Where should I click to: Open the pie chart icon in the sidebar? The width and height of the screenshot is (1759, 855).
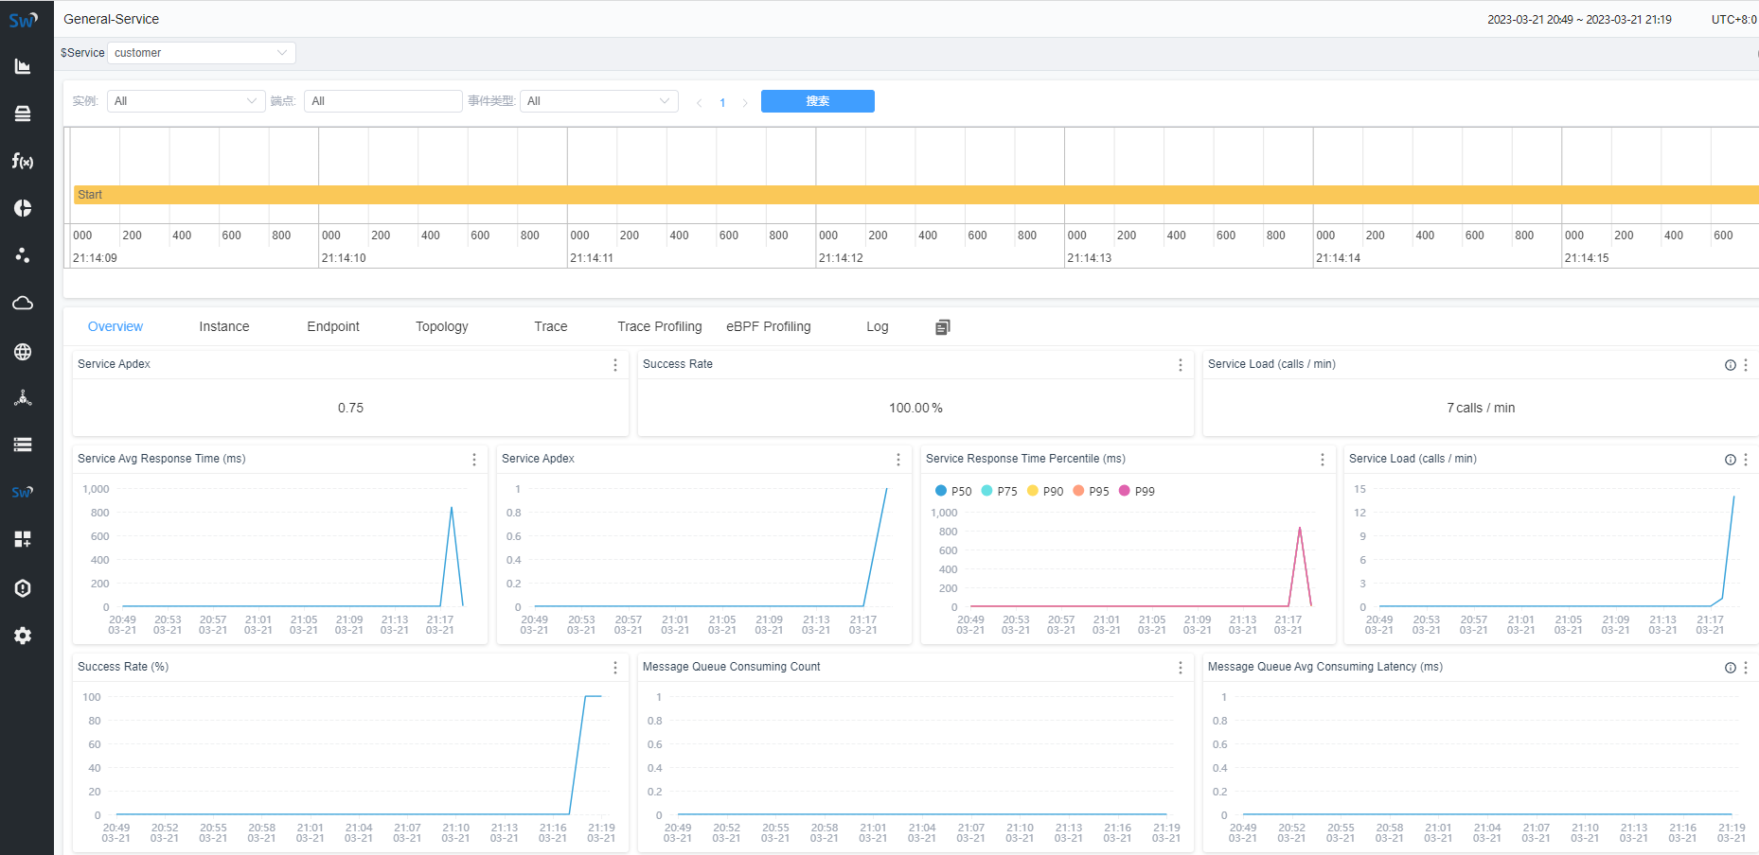click(x=23, y=208)
